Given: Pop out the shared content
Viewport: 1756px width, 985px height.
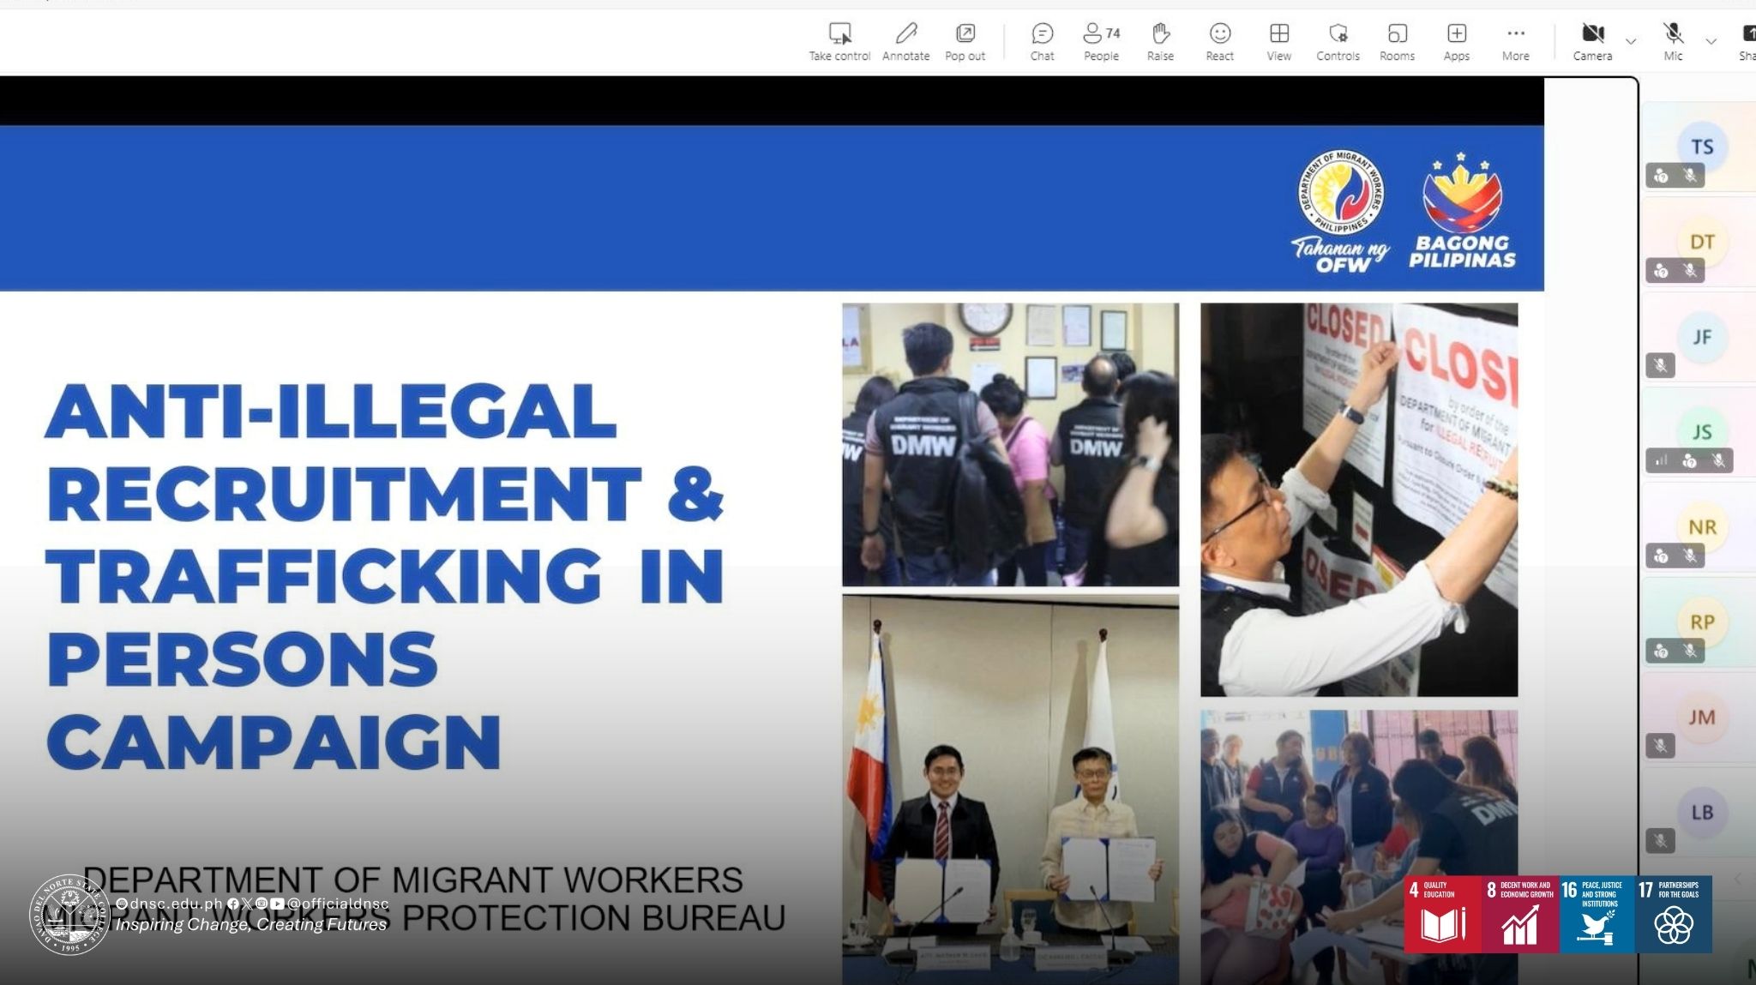Looking at the screenshot, I should 965,42.
